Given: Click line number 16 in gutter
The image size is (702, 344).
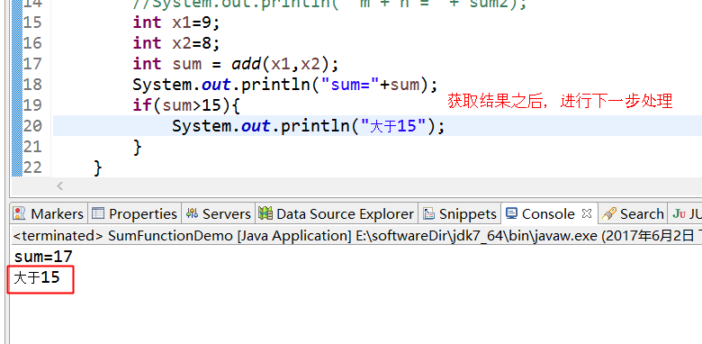Looking at the screenshot, I should tap(32, 43).
